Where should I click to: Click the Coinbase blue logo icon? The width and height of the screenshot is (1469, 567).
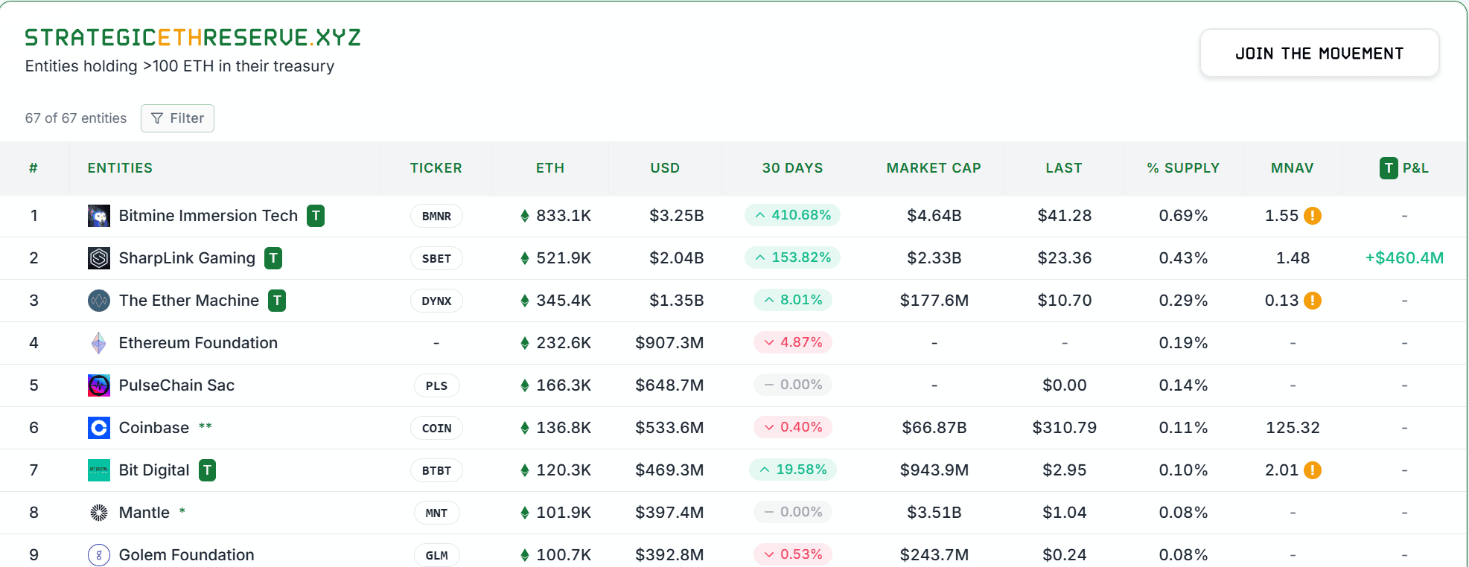pos(99,428)
